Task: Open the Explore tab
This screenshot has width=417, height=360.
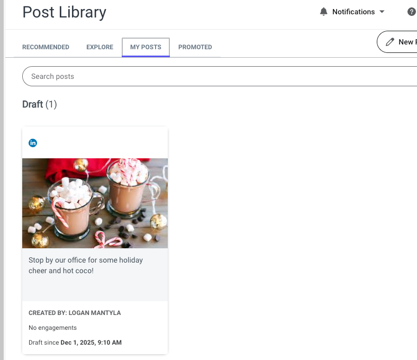Action: [99, 47]
